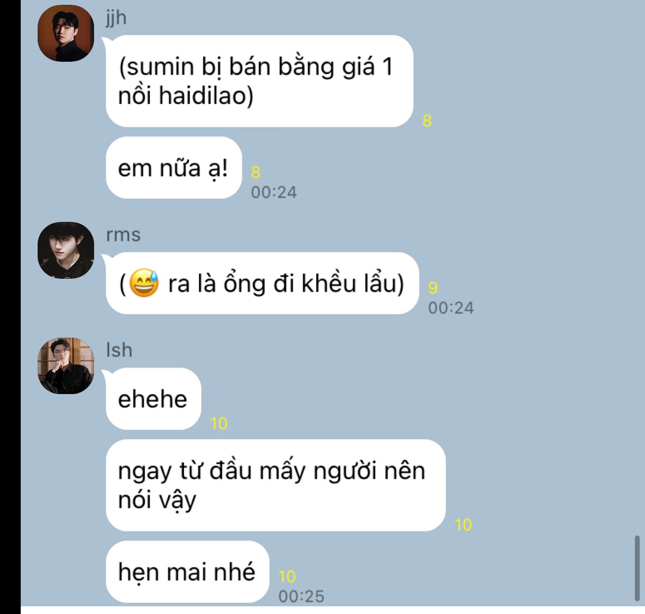Select the 'ra là ổng đi khều lẩu' message
The image size is (645, 614).
(x=262, y=283)
